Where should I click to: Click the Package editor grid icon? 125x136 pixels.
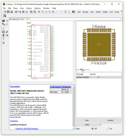(23, 12)
